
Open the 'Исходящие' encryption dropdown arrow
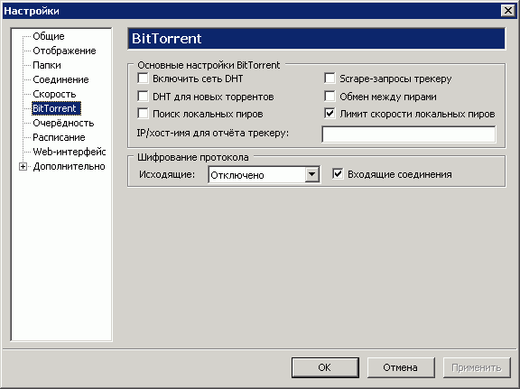tap(312, 174)
